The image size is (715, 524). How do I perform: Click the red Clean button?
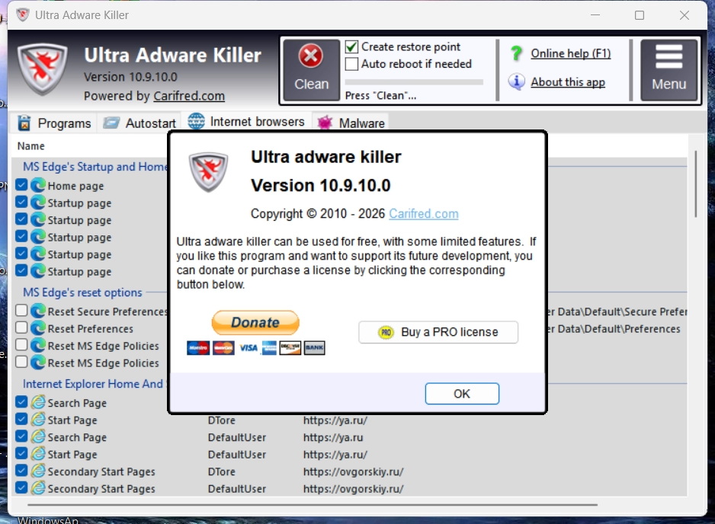tap(312, 70)
